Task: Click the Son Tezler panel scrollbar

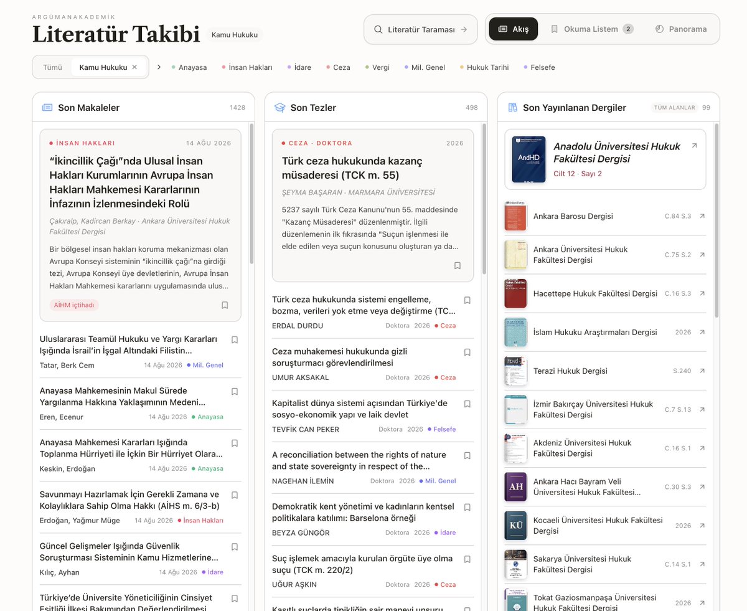Action: click(484, 199)
